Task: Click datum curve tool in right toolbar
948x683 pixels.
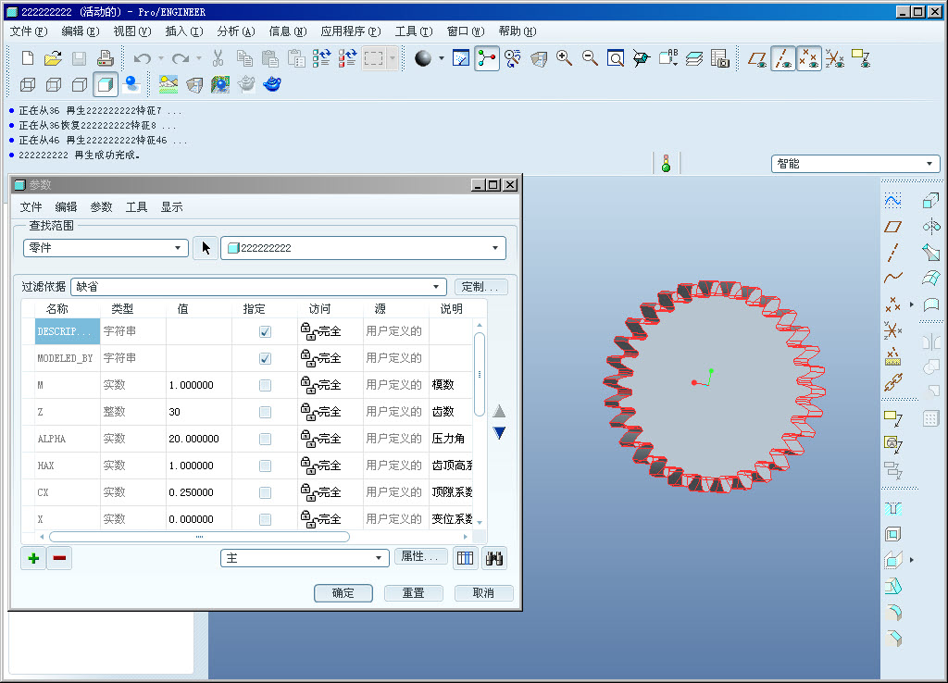Action: click(893, 278)
